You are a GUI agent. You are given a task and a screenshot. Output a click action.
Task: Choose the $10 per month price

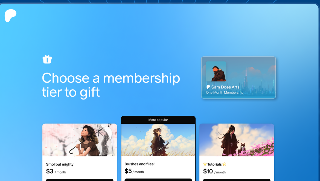click(214, 171)
